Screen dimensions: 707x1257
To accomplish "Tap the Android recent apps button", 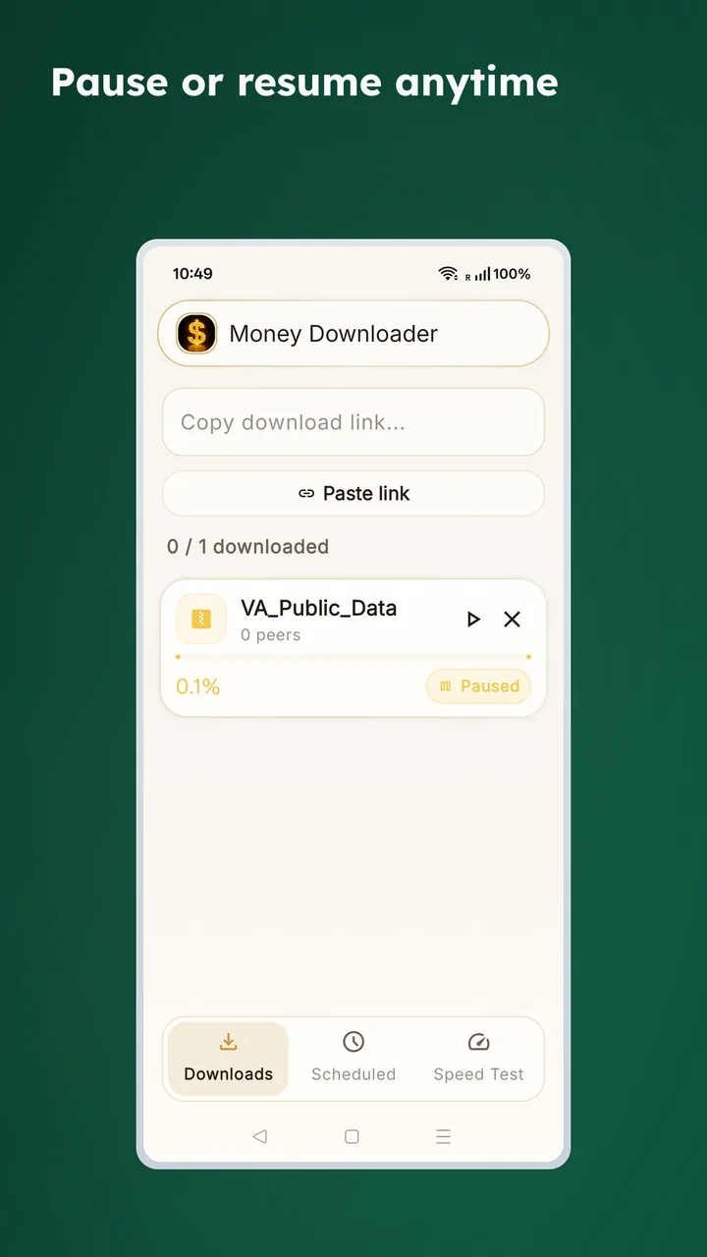I will (x=443, y=1136).
